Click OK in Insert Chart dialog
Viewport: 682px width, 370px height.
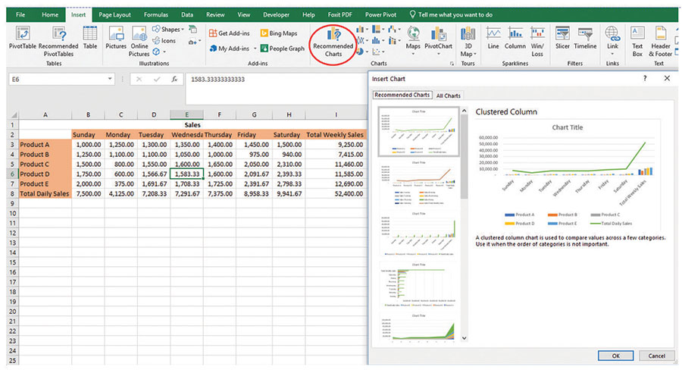pyautogui.click(x=615, y=356)
